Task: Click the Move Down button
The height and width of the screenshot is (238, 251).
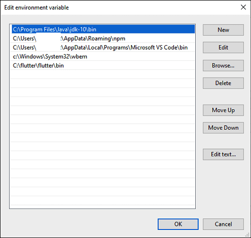Action: (223, 128)
